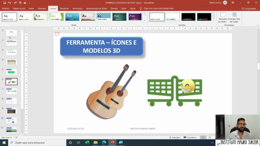The height and width of the screenshot is (146, 260).
Task: Expand the quick access toolbar customize arrow
Action: click(x=30, y=3)
